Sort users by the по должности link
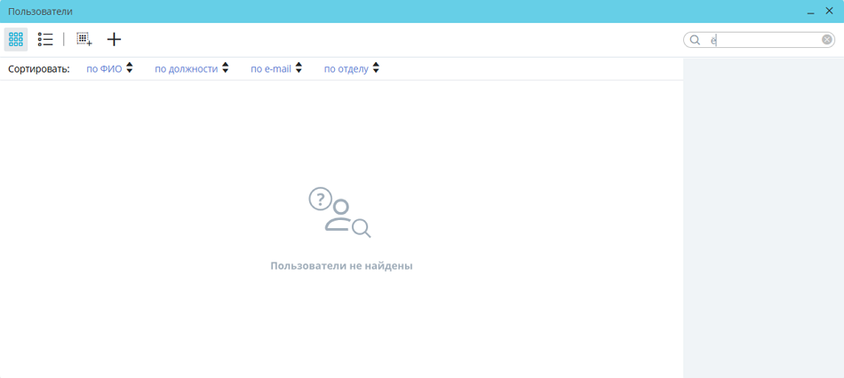844x378 pixels. [x=186, y=68]
